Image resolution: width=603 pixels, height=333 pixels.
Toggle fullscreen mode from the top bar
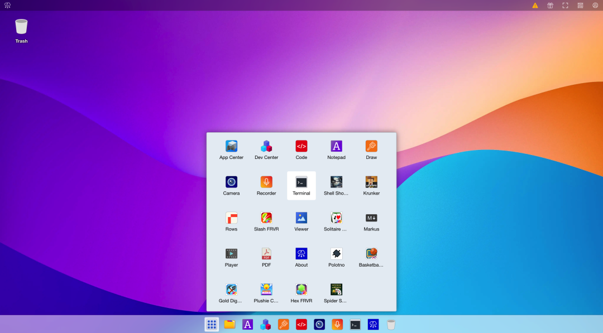(565, 5)
